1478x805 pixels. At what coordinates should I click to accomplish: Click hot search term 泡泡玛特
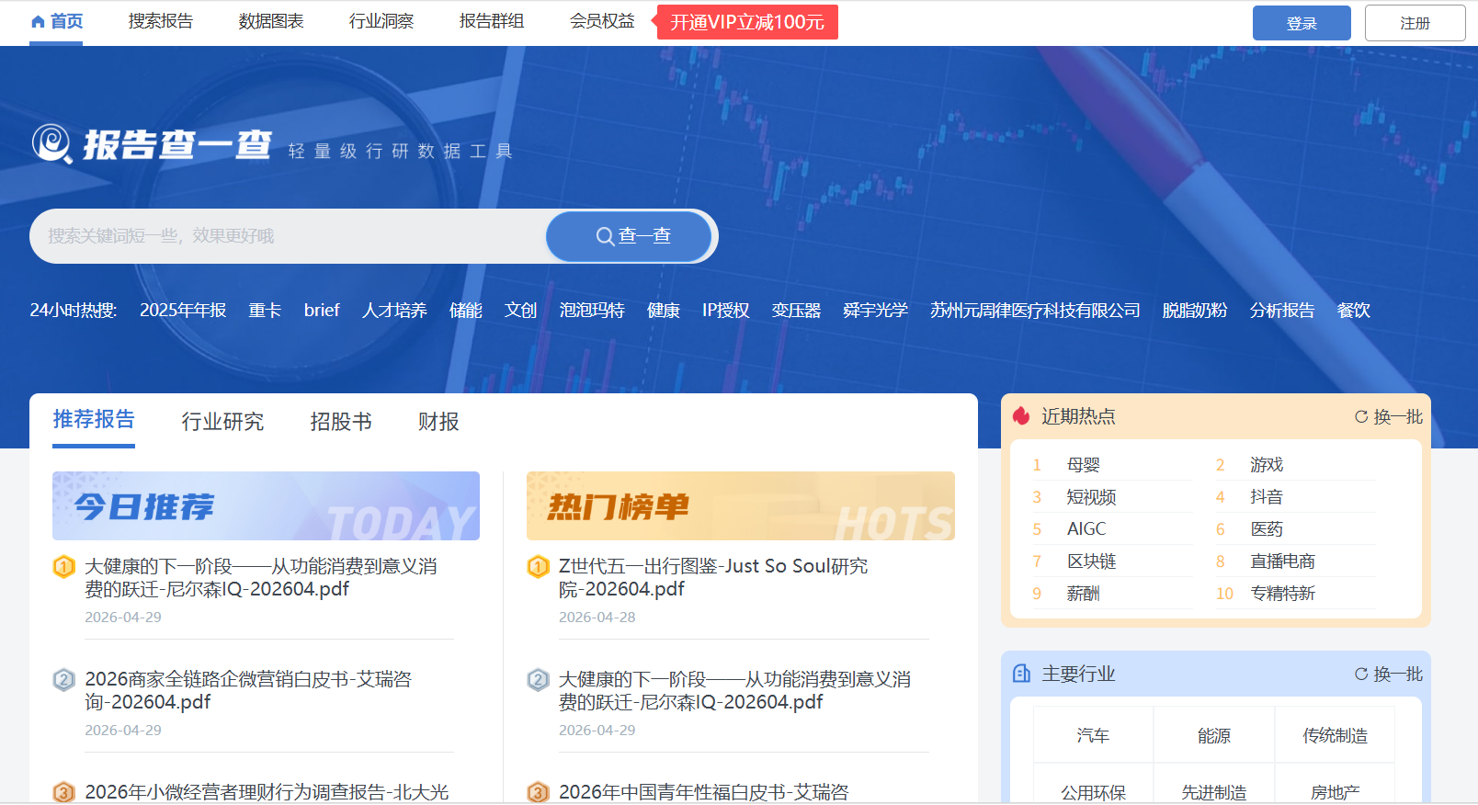pos(592,311)
